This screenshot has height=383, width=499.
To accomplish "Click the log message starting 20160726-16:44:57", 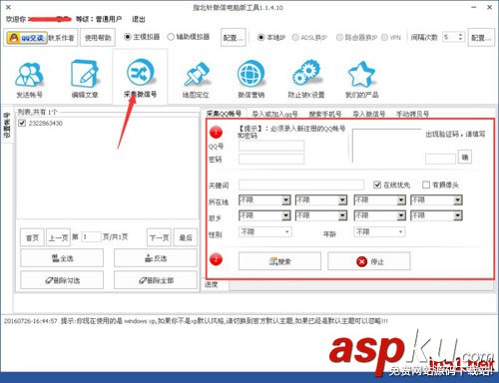I will tap(196, 321).
